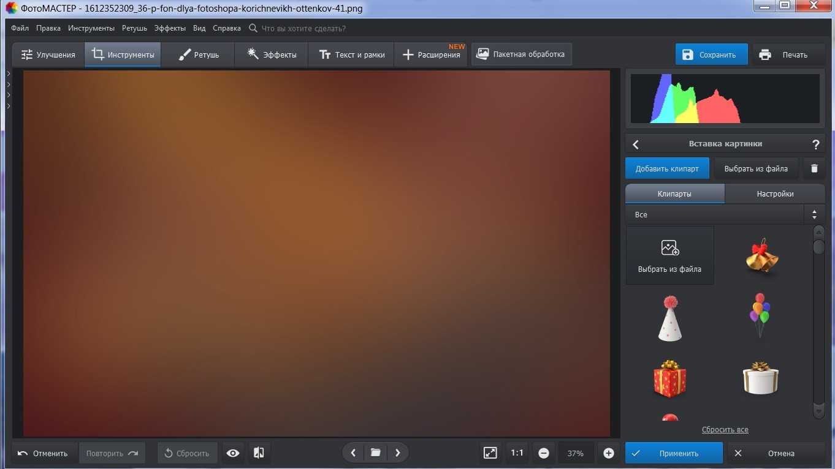This screenshot has height=469, width=835.
Task: Open the Эффекты menu in menu bar
Action: tap(170, 28)
